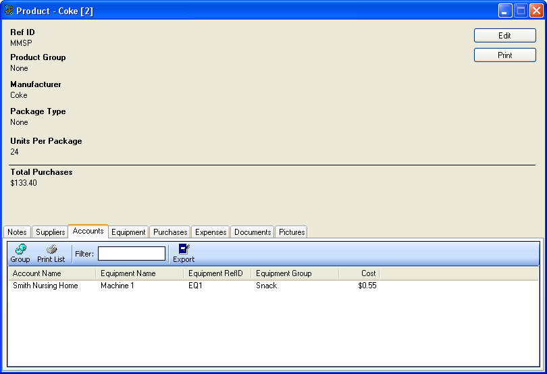The width and height of the screenshot is (547, 374).
Task: Click the MMSP Ref ID value
Action: 21,43
